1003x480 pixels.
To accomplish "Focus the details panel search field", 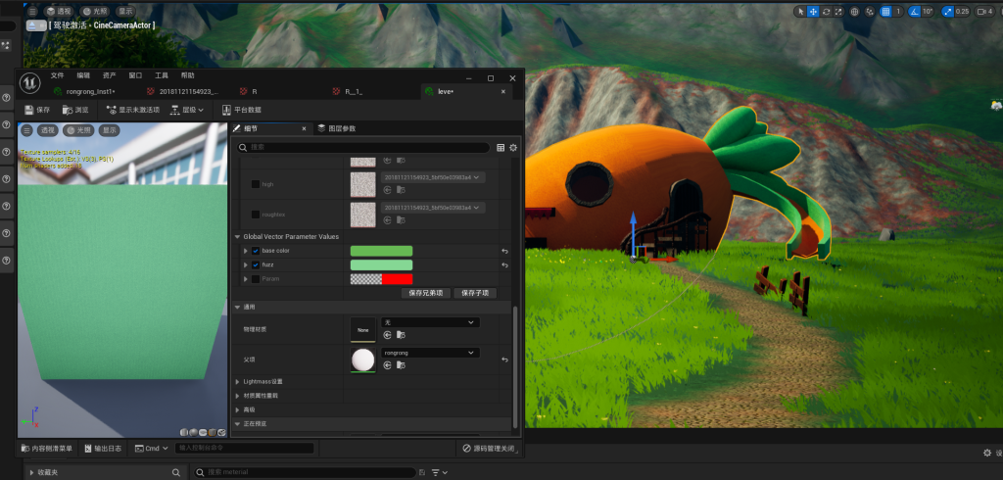I will click(363, 147).
